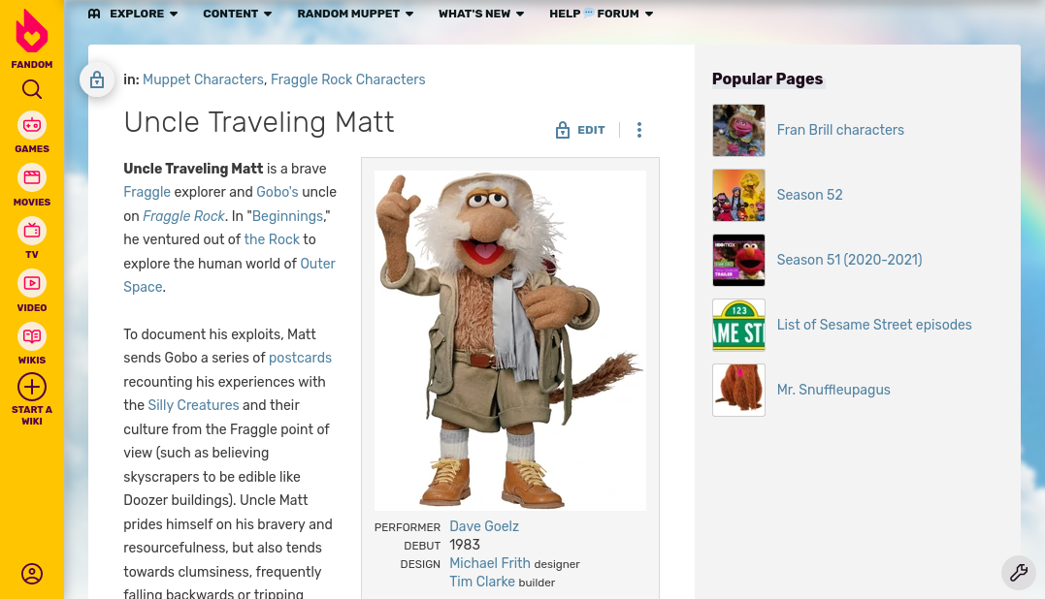
Task: Open the Beginnings episode link
Action: [x=287, y=216]
